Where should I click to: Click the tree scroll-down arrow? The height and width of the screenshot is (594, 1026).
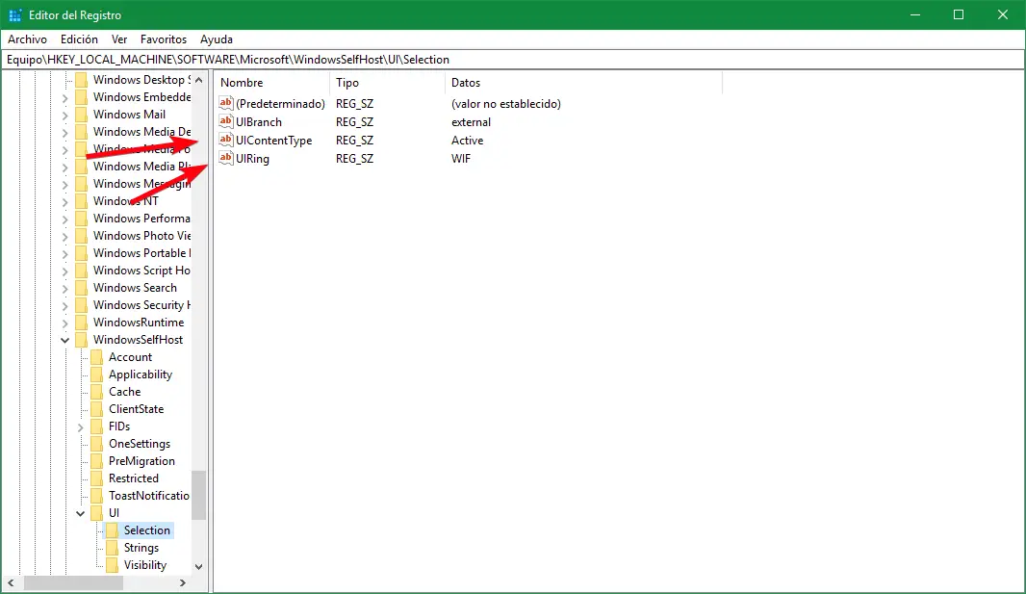(199, 566)
